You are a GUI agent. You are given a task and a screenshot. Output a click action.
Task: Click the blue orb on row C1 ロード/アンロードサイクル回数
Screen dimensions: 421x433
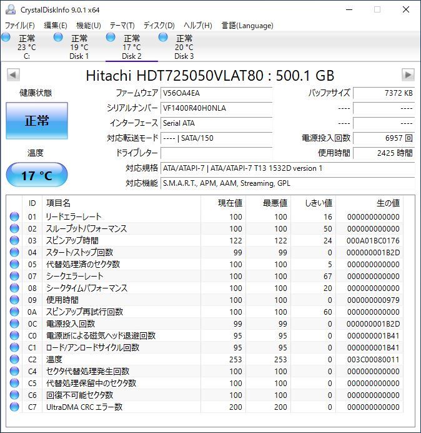pos(14,347)
